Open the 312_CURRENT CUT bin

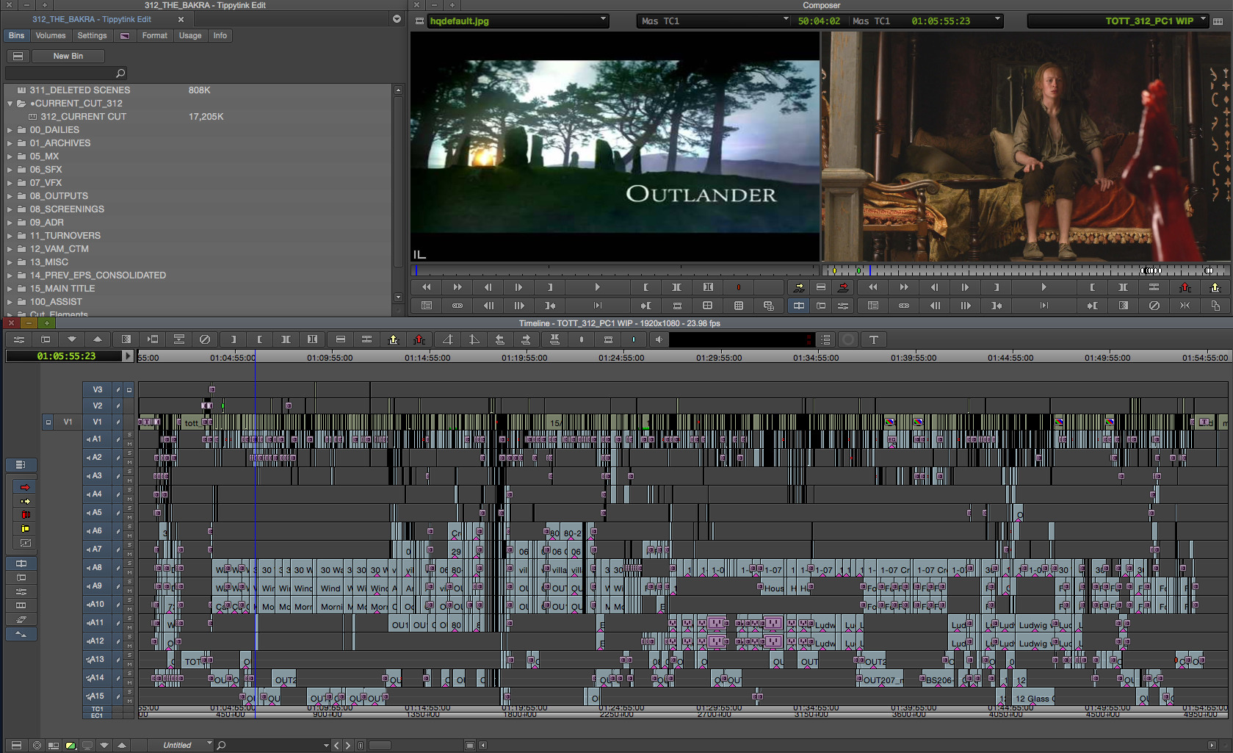coord(83,117)
